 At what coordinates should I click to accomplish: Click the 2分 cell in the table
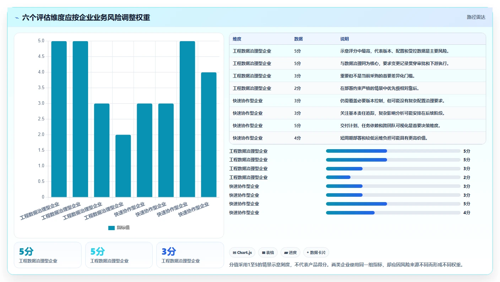pyautogui.click(x=298, y=88)
